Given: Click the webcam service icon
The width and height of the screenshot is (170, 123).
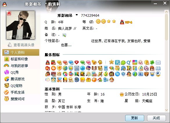Looking at the screenshot, I should [x=158, y=74].
